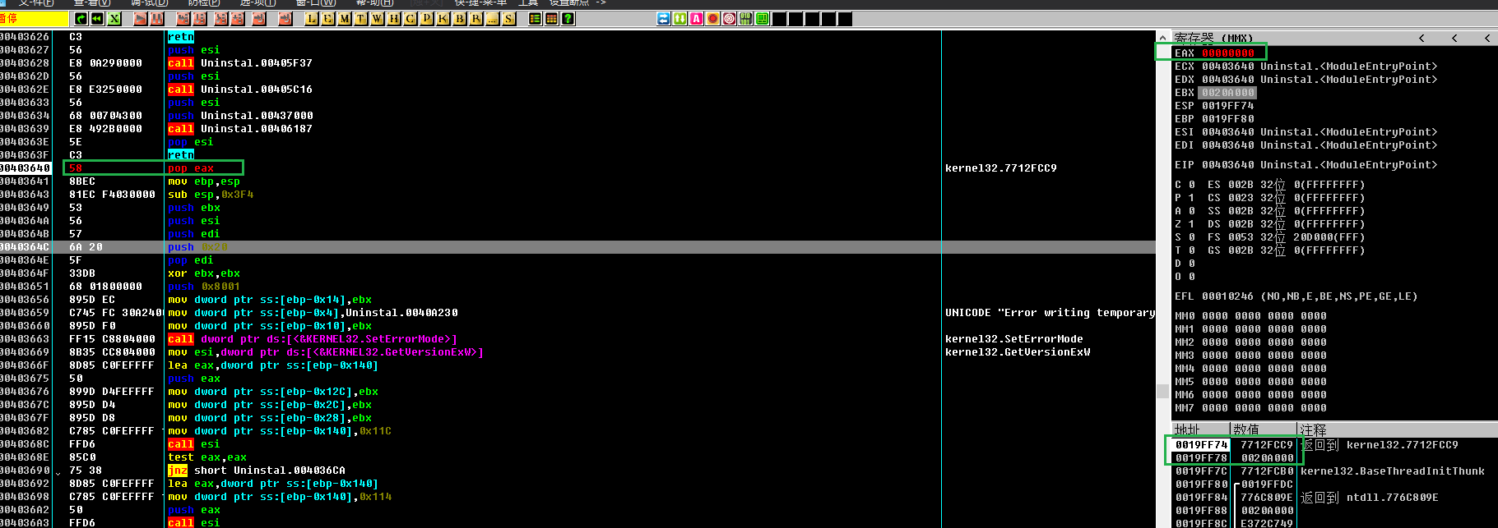Open the Log window via L icon

311,19
